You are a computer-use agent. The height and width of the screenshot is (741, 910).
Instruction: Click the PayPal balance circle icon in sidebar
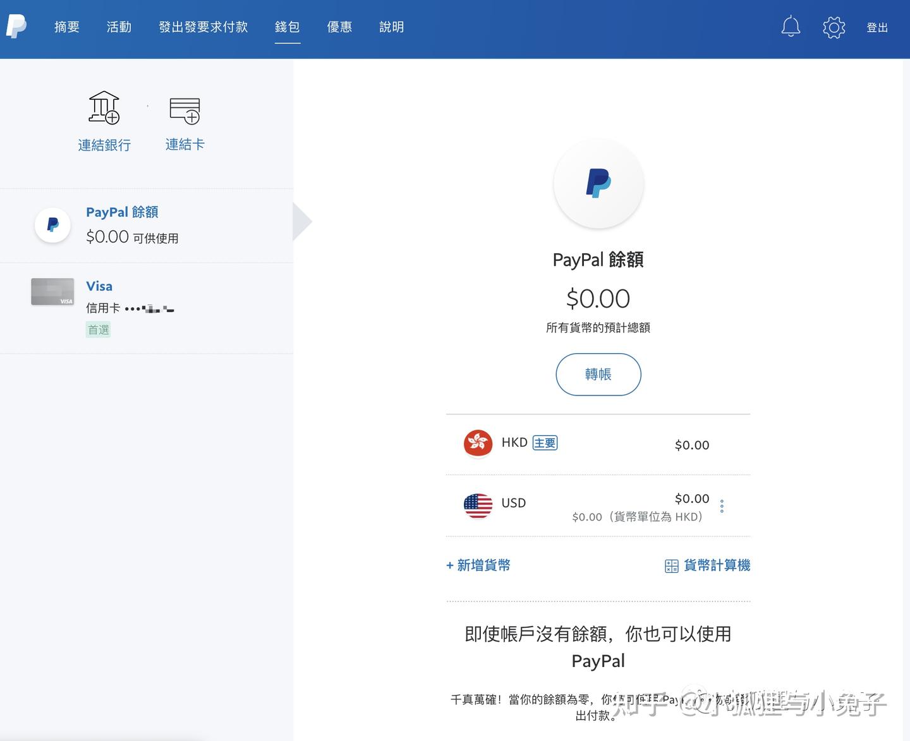coord(52,225)
